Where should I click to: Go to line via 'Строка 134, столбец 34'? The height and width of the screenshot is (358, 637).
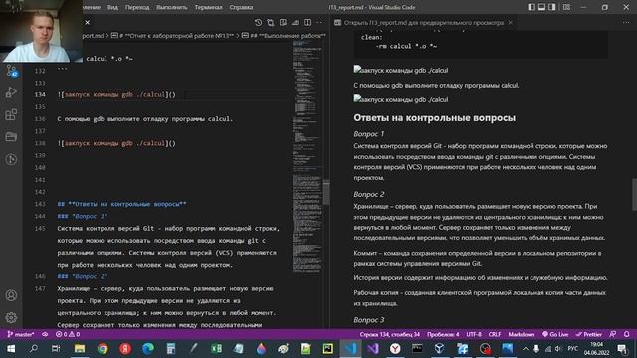click(x=389, y=334)
